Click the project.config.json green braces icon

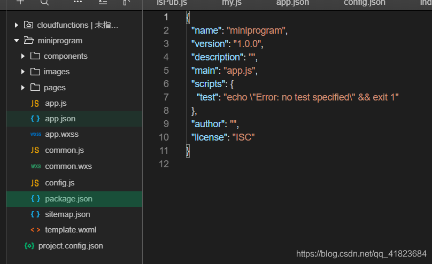click(x=29, y=246)
